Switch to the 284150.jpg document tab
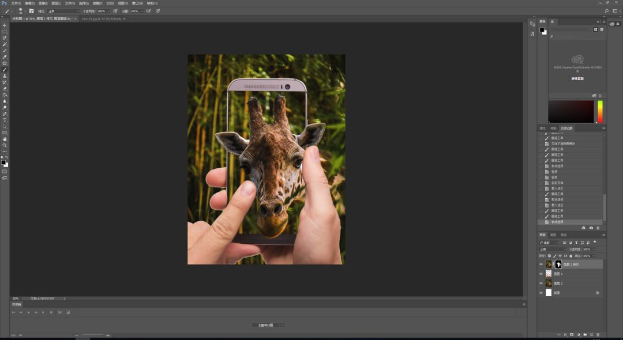 (101, 18)
